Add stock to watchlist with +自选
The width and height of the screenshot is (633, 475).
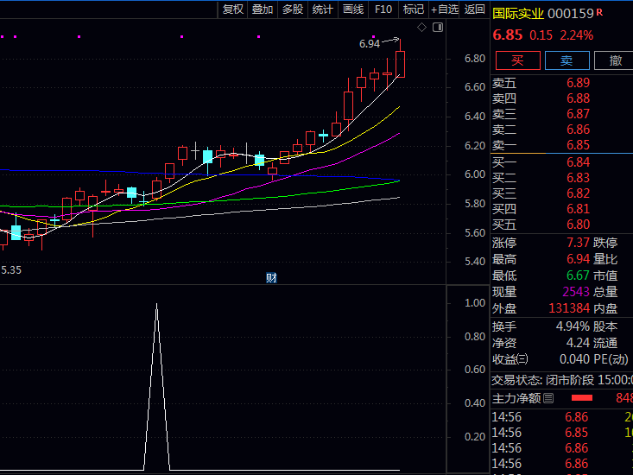444,9
